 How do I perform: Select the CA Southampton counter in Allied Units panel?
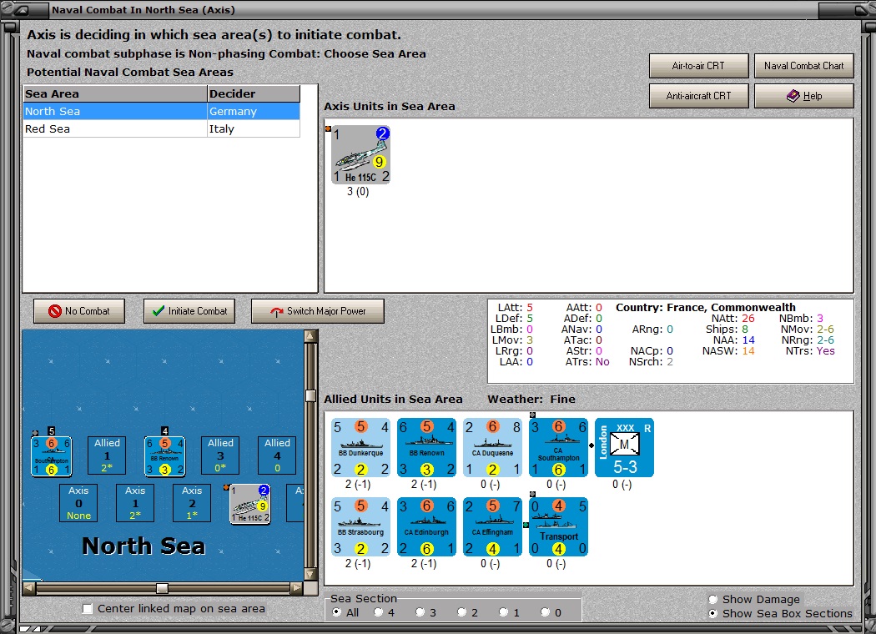(x=558, y=447)
